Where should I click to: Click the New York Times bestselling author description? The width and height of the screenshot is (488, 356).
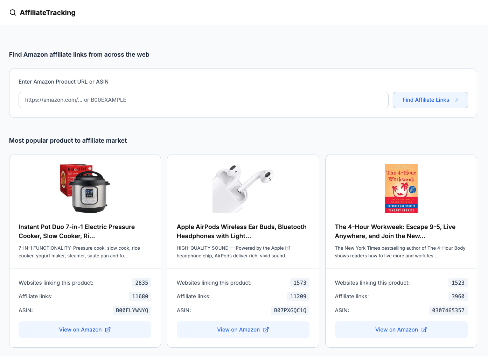[400, 252]
